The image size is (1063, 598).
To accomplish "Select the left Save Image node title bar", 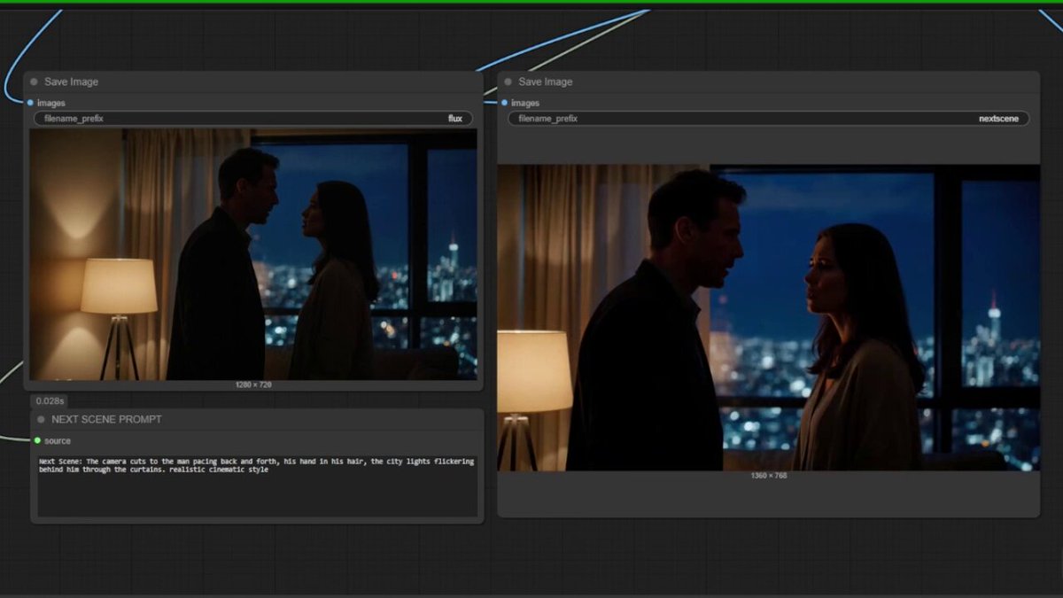I will click(253, 82).
